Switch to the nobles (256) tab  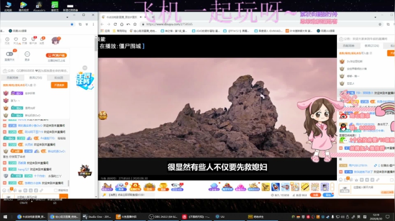36,78
